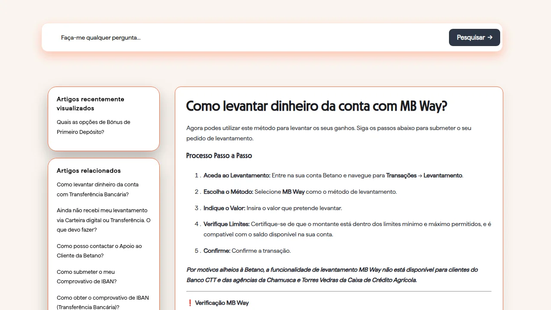Viewport: 551px width, 310px height.
Task: Click the 'Verificação MB Way' text
Action: [x=222, y=303]
